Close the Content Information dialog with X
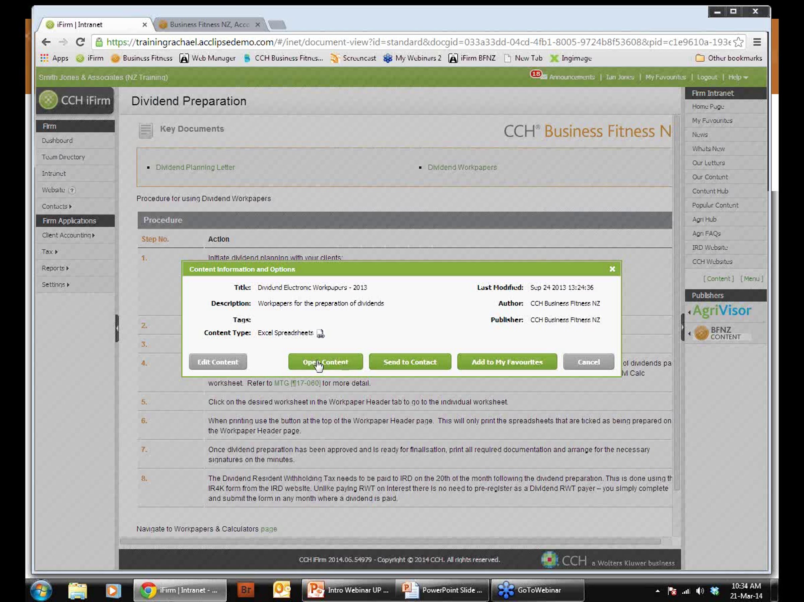This screenshot has height=602, width=804. click(x=612, y=269)
